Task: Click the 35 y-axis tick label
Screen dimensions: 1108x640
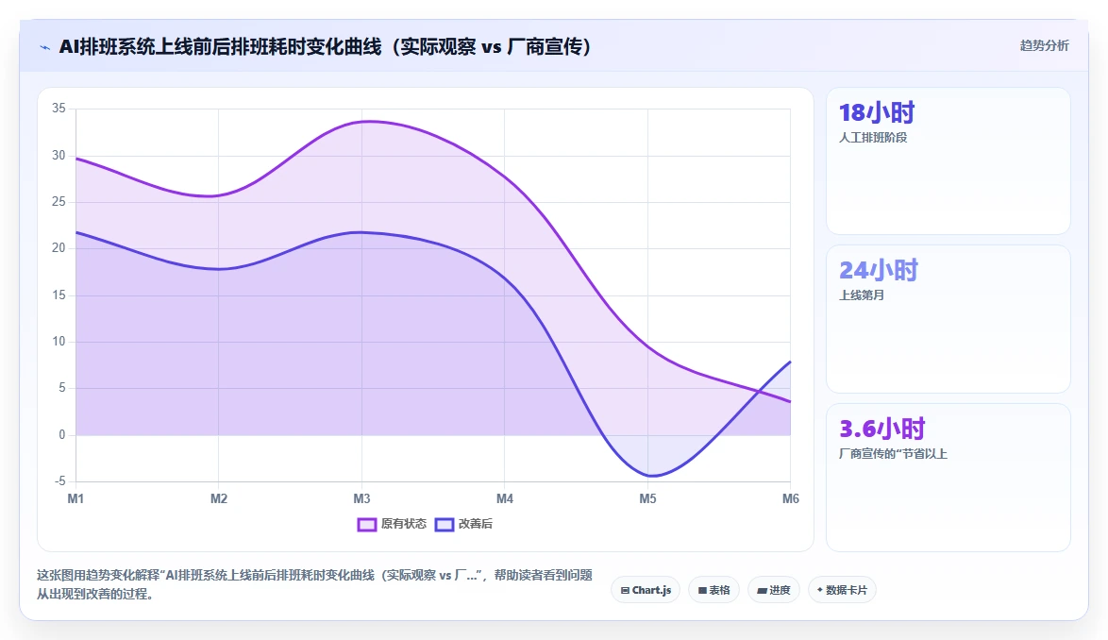Action: 59,108
